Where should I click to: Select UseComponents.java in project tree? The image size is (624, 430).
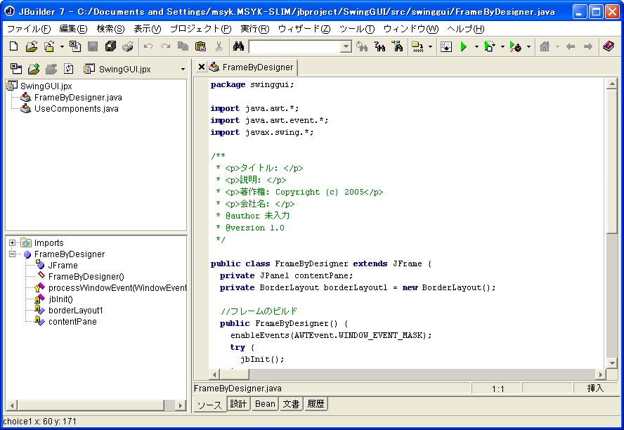pyautogui.click(x=76, y=109)
